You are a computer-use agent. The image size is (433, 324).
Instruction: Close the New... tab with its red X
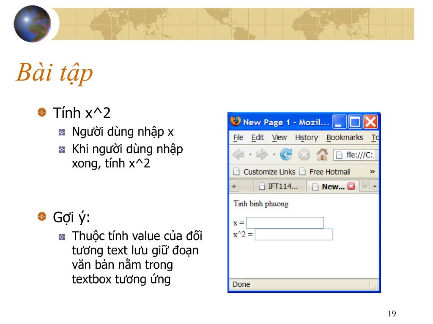tap(351, 186)
